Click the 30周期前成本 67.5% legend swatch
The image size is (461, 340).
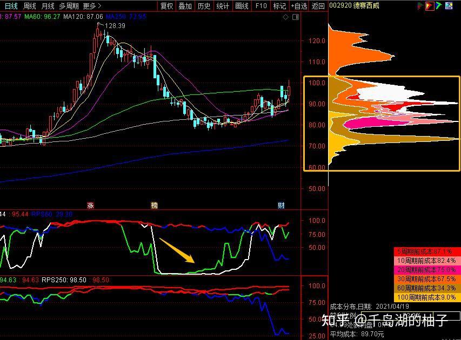tap(427, 278)
